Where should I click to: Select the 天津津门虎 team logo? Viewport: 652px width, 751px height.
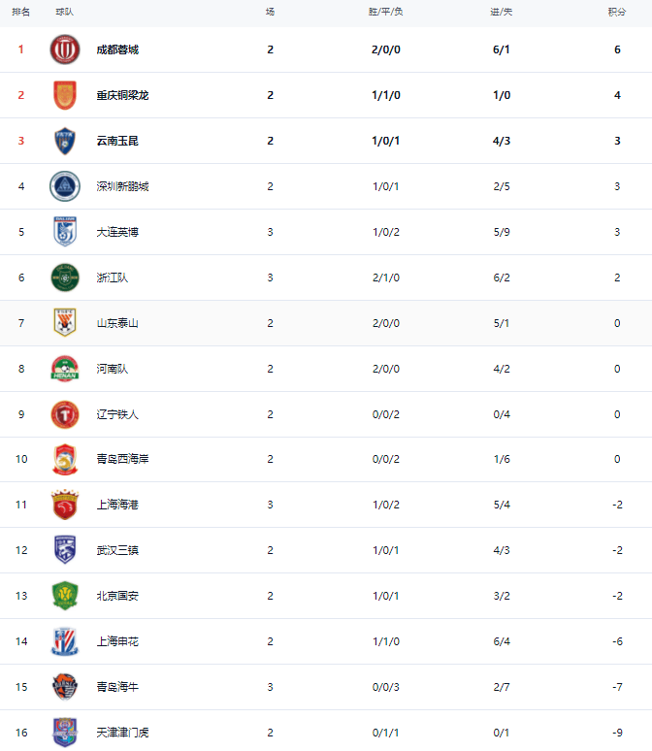coord(65,732)
